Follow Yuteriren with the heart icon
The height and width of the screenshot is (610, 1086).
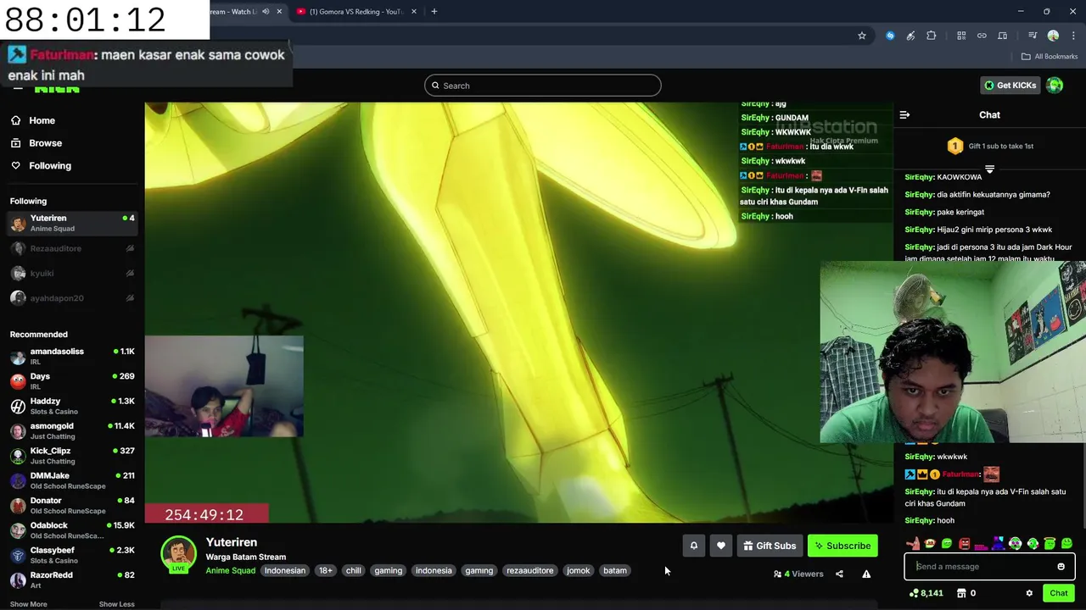pos(721,546)
